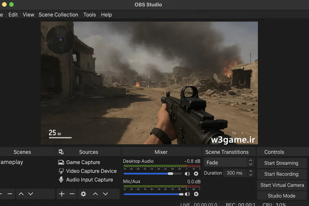
Task: Click the game preview canvas
Action: pos(149,83)
